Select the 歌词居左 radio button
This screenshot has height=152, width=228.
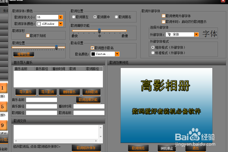(73, 17)
